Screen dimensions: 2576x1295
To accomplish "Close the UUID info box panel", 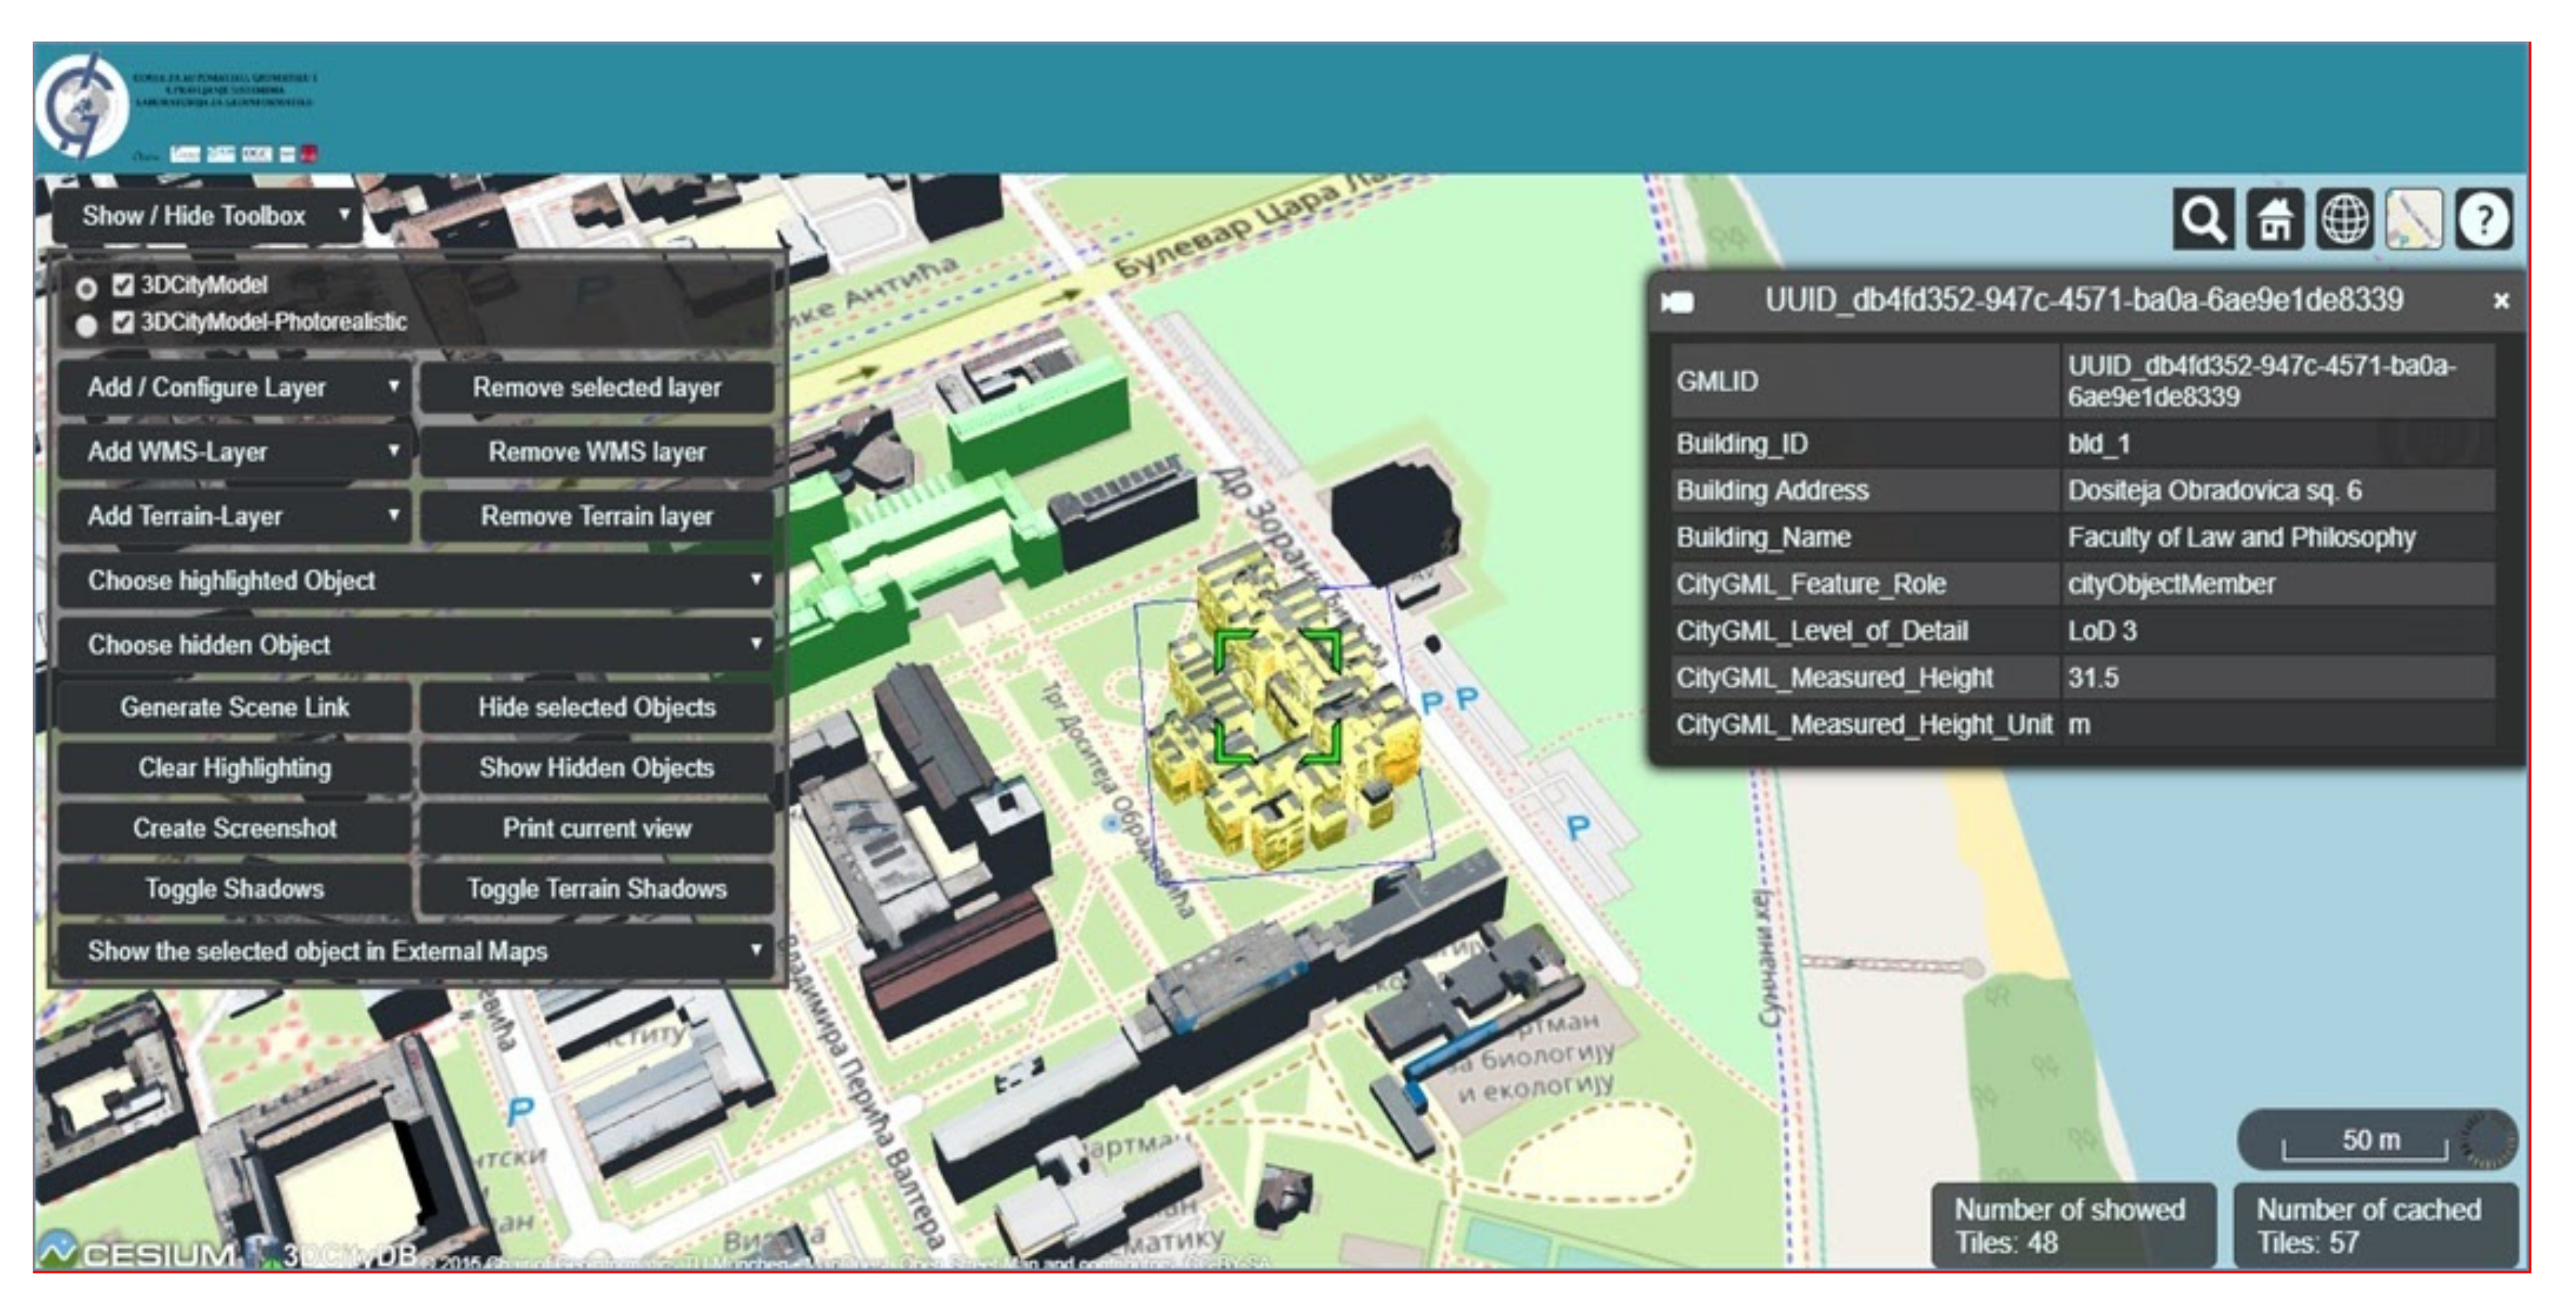I will pos(2501,301).
